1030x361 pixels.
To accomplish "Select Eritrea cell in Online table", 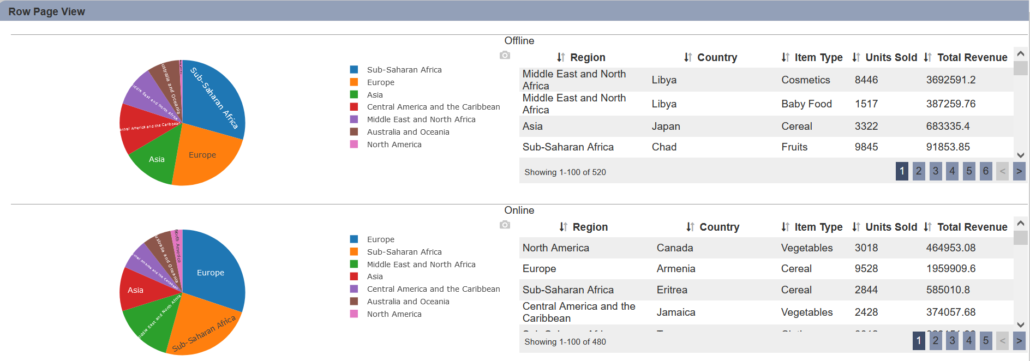I will coord(672,290).
